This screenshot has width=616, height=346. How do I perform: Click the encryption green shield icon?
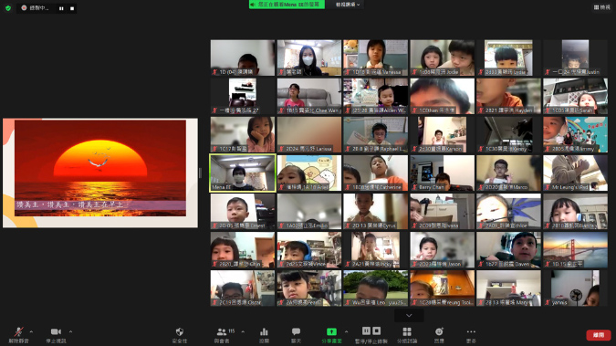pos(8,8)
